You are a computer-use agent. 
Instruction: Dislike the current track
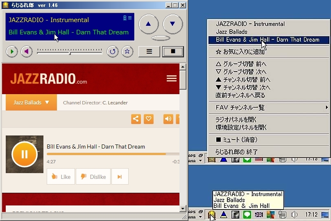[93, 176]
